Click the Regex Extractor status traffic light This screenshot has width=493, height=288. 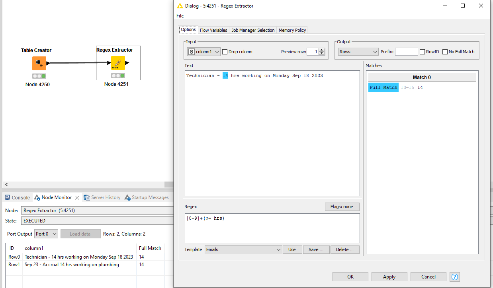[x=118, y=75]
